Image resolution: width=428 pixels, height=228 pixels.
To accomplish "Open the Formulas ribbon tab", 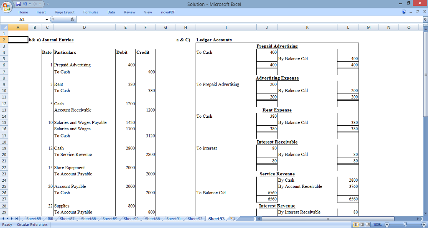I will coord(91,12).
